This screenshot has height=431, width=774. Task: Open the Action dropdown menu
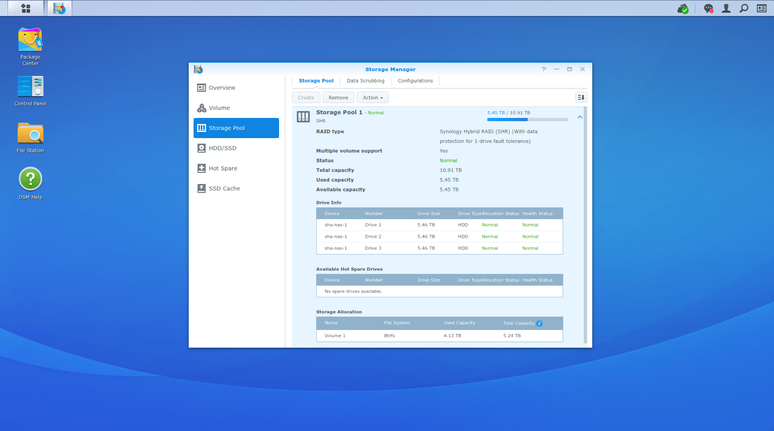[372, 98]
